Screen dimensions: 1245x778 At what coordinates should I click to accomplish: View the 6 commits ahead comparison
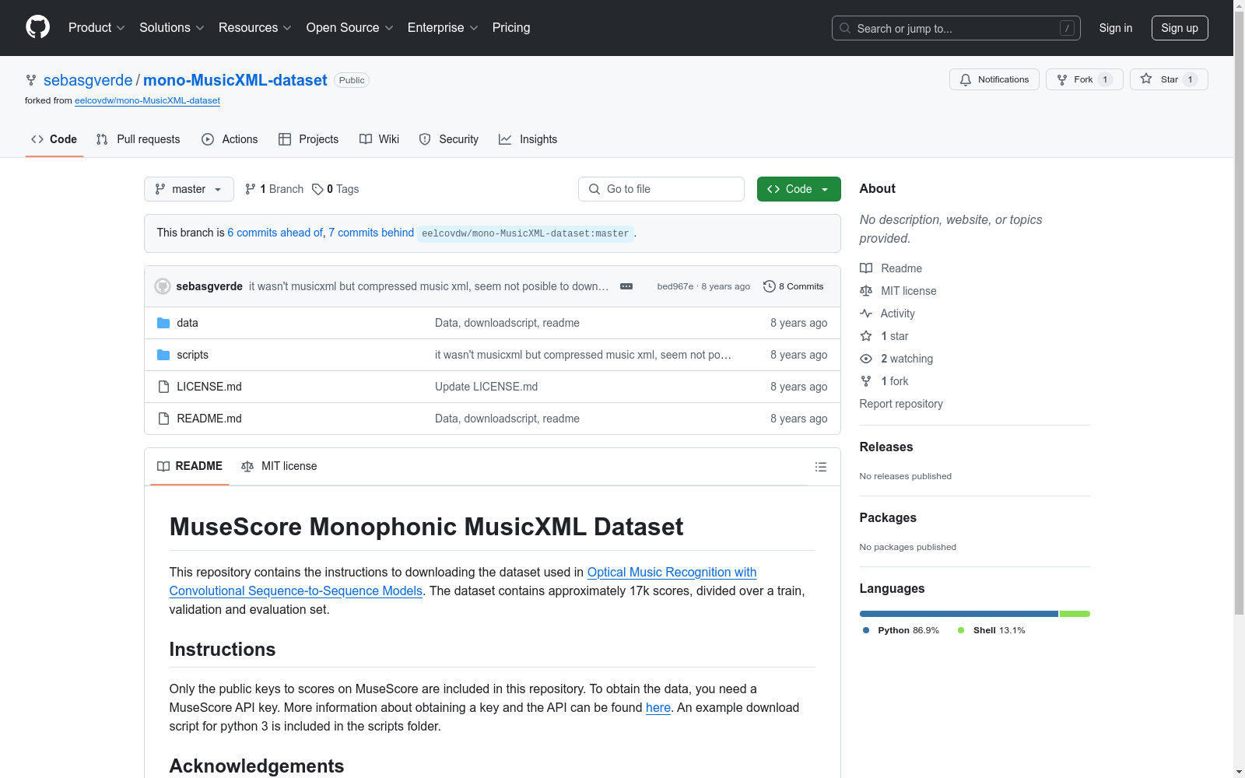pos(275,233)
